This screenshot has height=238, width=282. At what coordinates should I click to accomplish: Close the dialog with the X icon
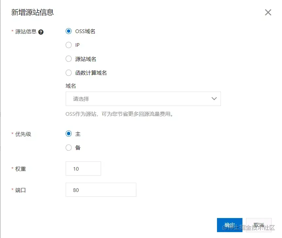click(x=268, y=12)
